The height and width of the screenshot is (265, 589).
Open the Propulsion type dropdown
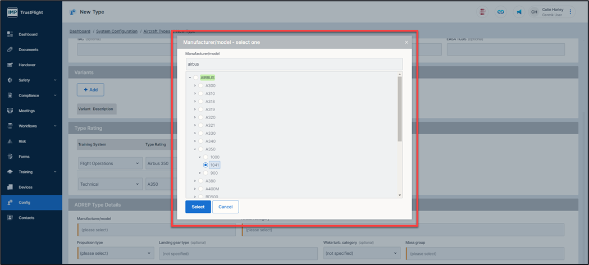click(116, 253)
